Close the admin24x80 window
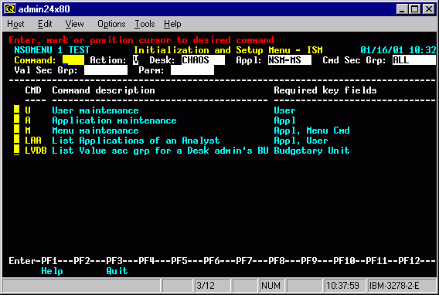Image resolution: width=439 pixels, height=295 pixels. pyautogui.click(x=429, y=9)
